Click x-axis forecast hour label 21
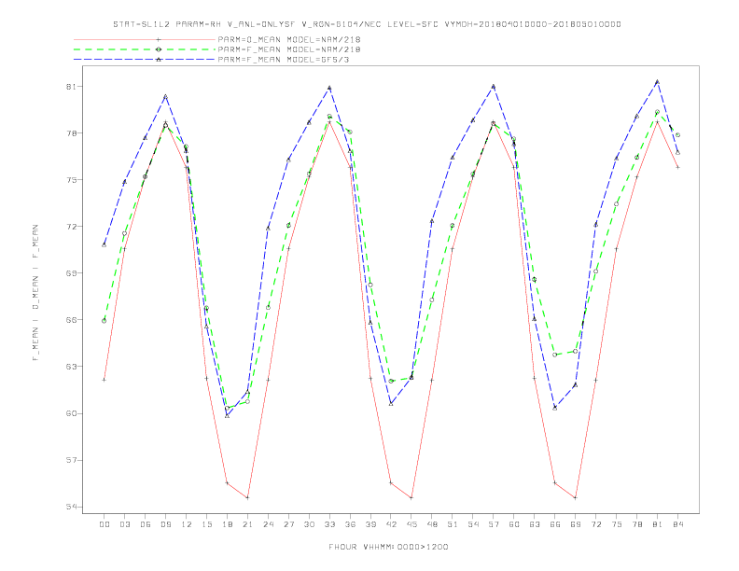 (247, 524)
